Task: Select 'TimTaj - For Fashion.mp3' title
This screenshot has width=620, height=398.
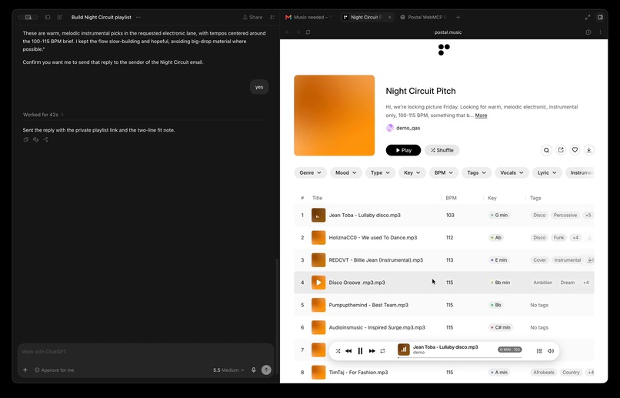Action: 358,373
